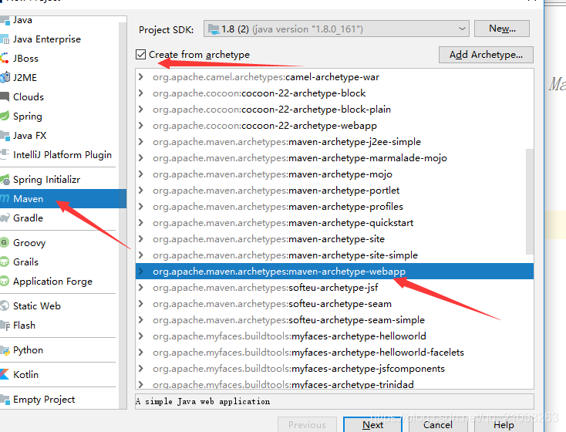Screen dimensions: 566x432
Task: Expand cocoon-22-archetype-block entry
Action: pos(141,93)
